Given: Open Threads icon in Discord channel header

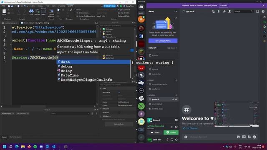Looking at the screenshot, I should 213,11.
